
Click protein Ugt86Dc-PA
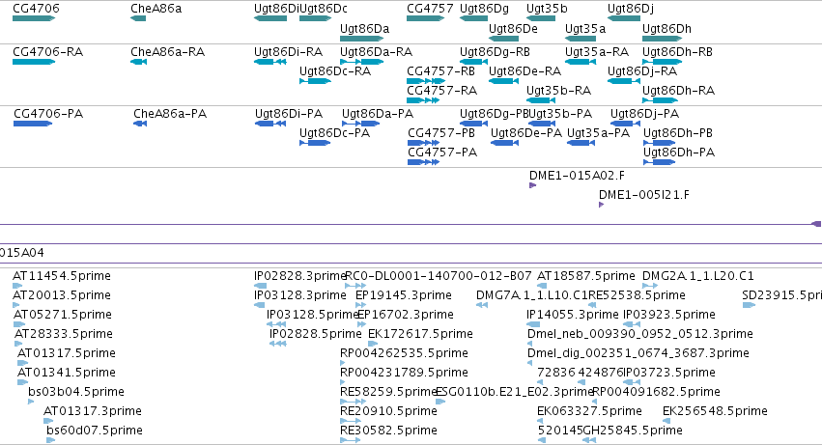pos(315,143)
